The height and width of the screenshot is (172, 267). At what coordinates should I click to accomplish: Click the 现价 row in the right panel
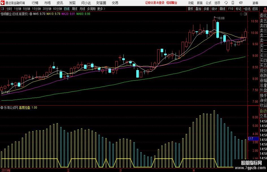(x=263, y=71)
